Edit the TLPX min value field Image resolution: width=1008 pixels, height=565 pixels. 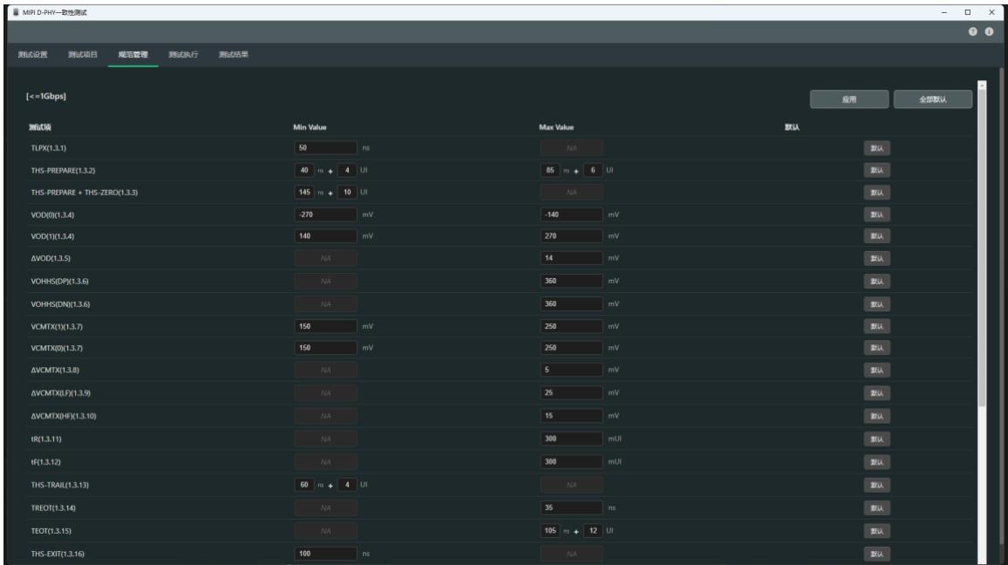pos(326,148)
